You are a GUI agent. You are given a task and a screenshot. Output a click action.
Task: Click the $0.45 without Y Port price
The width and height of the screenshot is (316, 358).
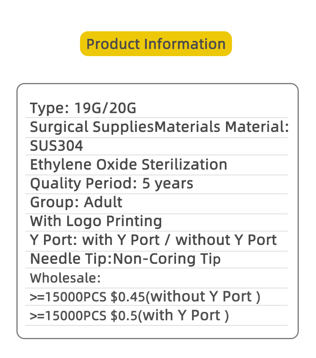(128, 297)
